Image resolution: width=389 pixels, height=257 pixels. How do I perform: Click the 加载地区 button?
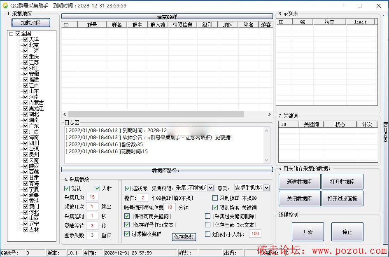pyautogui.click(x=31, y=23)
